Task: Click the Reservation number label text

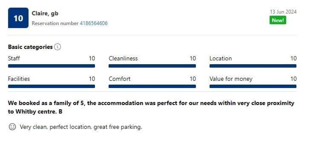Action: pyautogui.click(x=55, y=23)
